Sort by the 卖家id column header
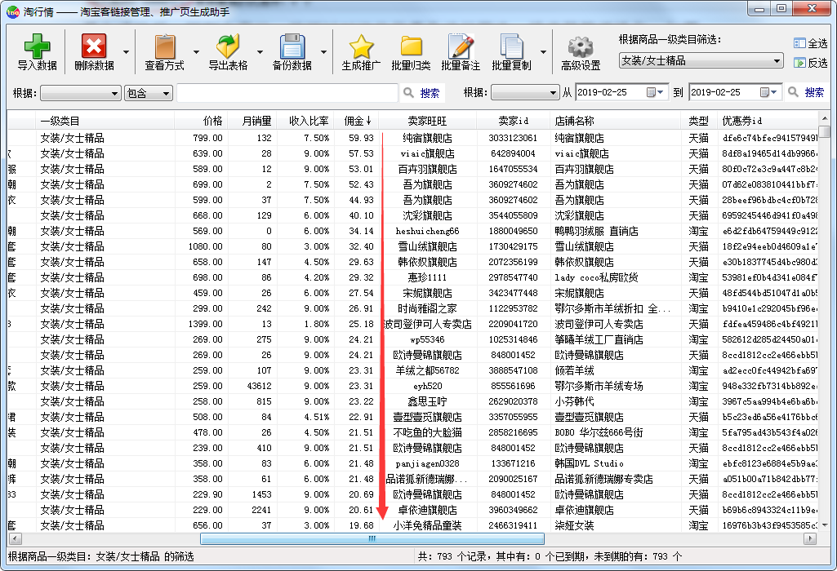The width and height of the screenshot is (837, 571). pos(513,121)
